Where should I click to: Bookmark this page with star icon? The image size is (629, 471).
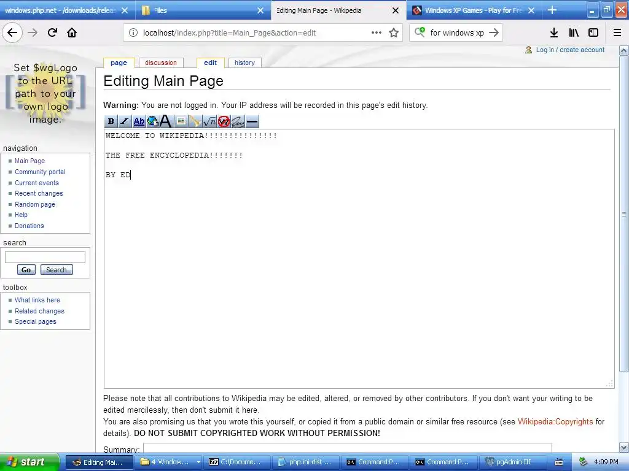394,33
